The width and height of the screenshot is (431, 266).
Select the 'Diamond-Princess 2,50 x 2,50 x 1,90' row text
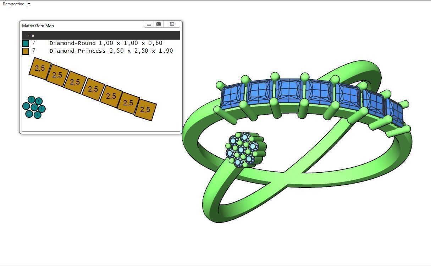111,51
